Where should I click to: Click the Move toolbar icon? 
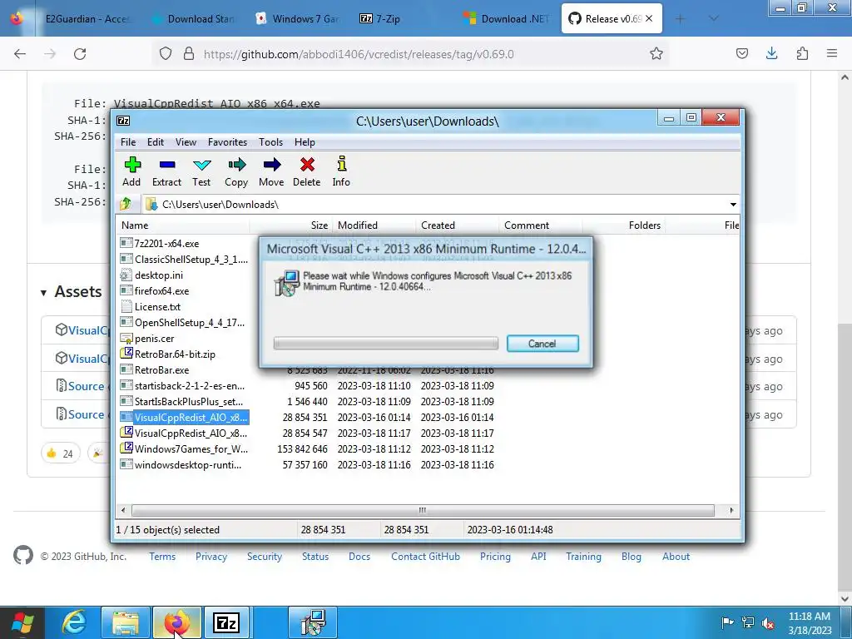coord(271,171)
